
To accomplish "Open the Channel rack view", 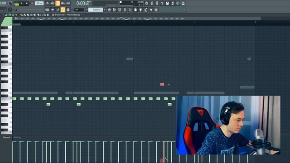I will tap(120, 10).
